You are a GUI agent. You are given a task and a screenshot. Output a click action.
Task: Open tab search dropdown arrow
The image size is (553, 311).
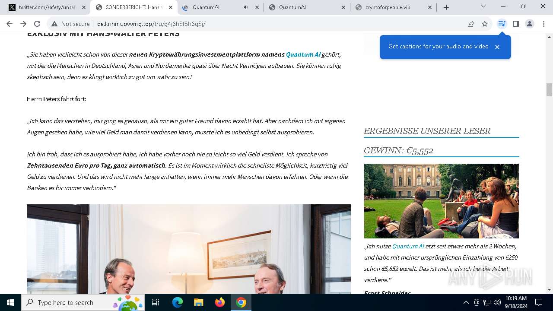coord(483,6)
